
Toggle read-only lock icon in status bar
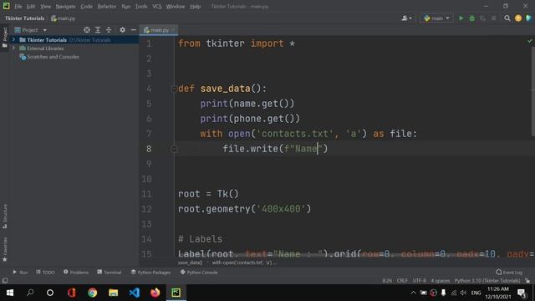click(x=527, y=281)
